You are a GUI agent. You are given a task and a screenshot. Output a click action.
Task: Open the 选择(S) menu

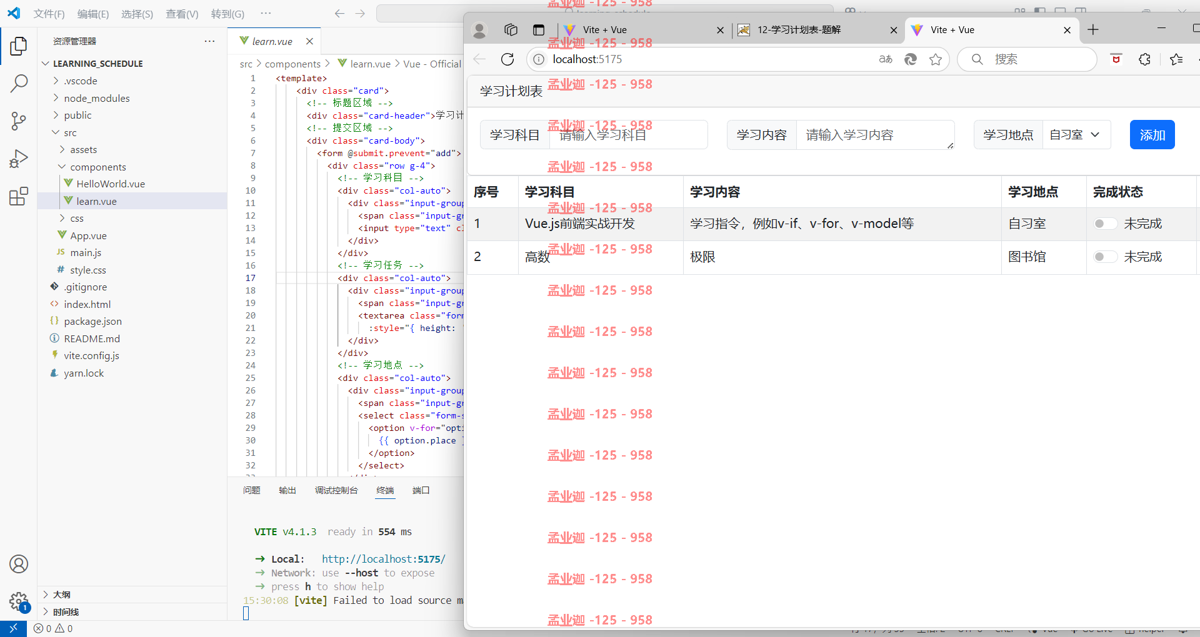coord(137,14)
